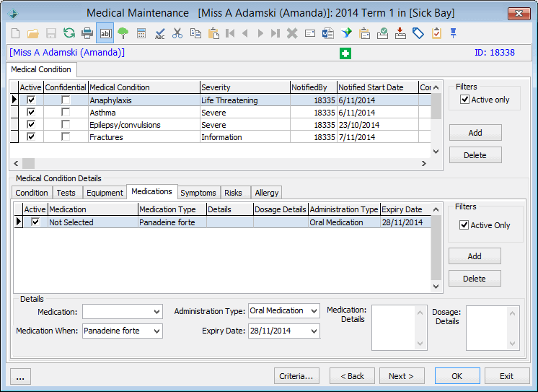Open the Expiry Date dropdown calendar

[x=314, y=331]
